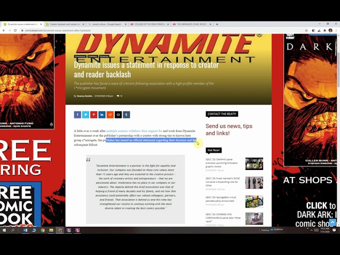Share article on Facebook
340x255 pixels.
(x=78, y=115)
